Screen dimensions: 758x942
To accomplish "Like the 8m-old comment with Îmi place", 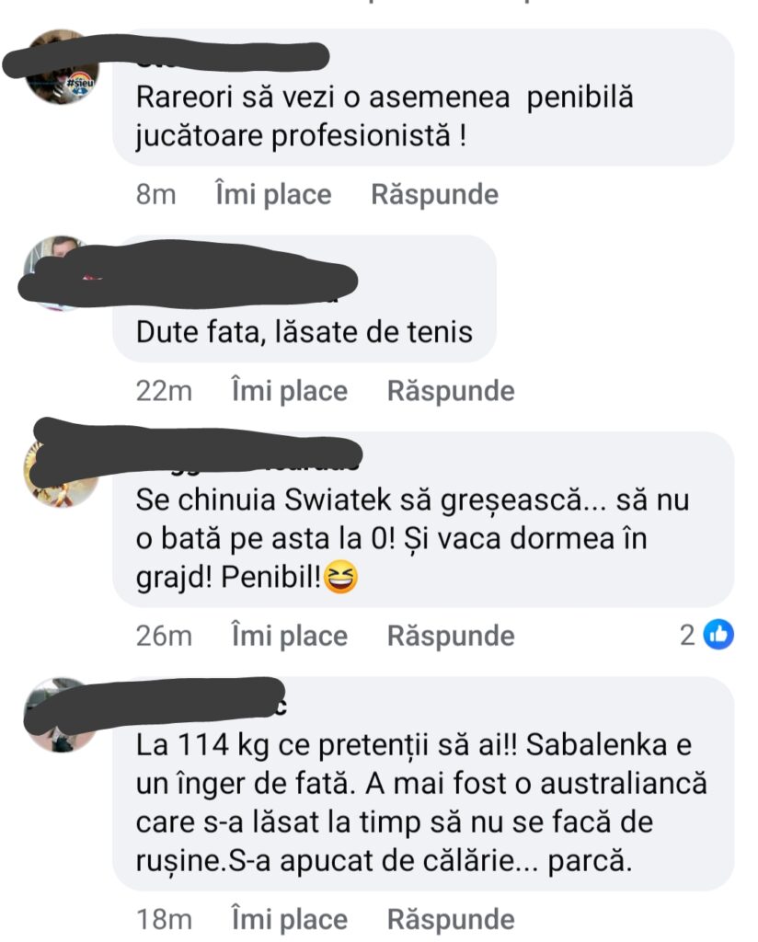I will tap(273, 195).
